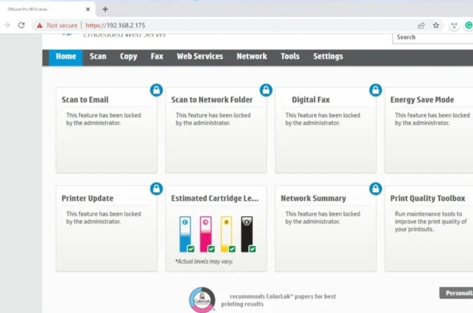Click the lock icon on Digital Fax
This screenshot has width=473, height=313.
click(x=375, y=90)
